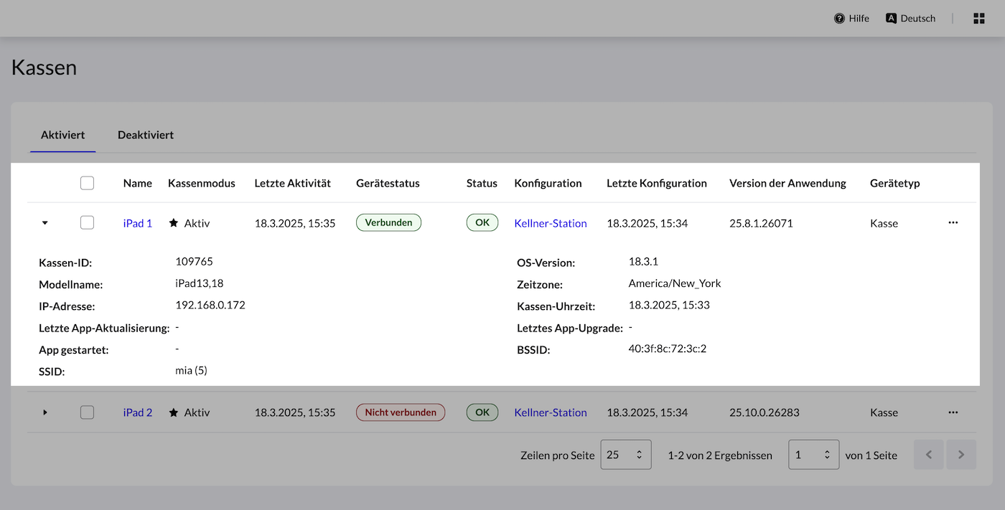Open the Zeilen pro Seite dropdown

(625, 455)
